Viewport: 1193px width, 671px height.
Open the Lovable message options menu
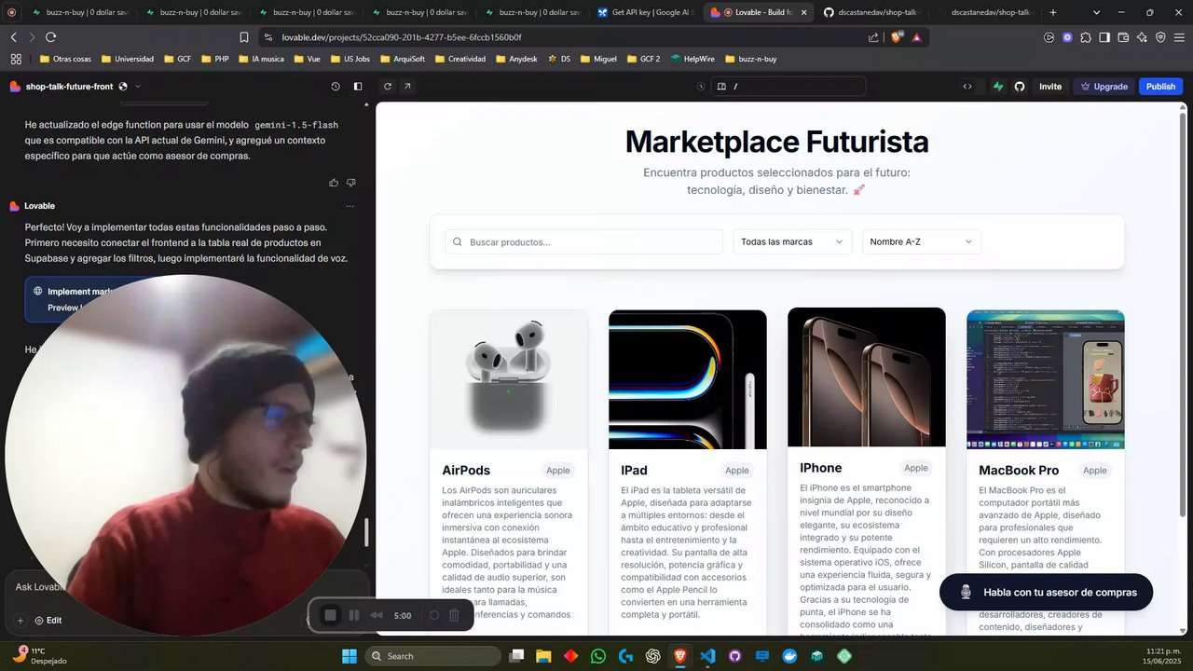click(350, 206)
